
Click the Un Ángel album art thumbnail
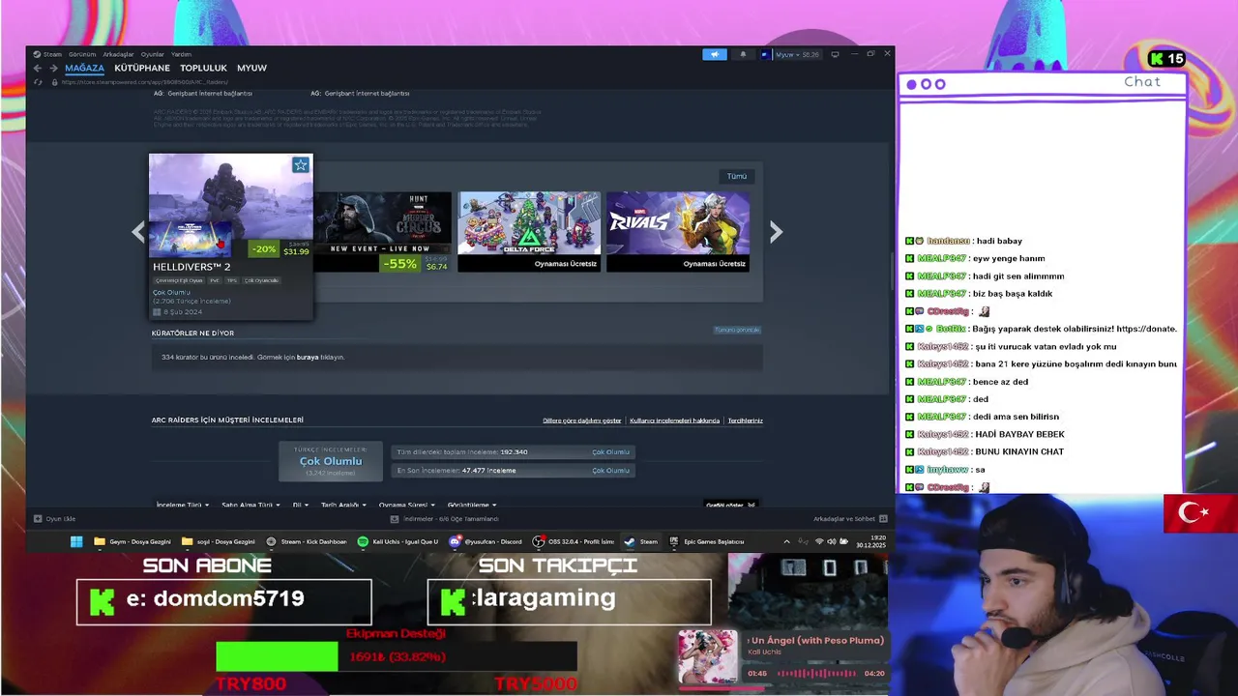click(x=707, y=657)
